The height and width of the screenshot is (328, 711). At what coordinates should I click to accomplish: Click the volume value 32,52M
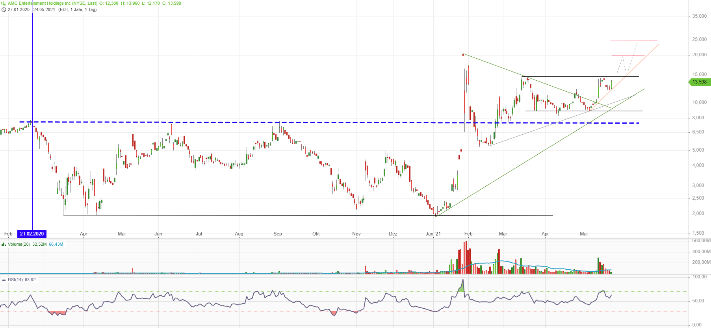point(39,245)
